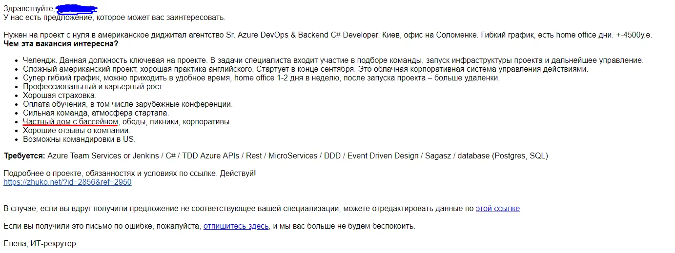This screenshot has height=253, width=675.
Task: Click the red-underlined "Частный дом с бассейном" text
Action: coord(71,122)
